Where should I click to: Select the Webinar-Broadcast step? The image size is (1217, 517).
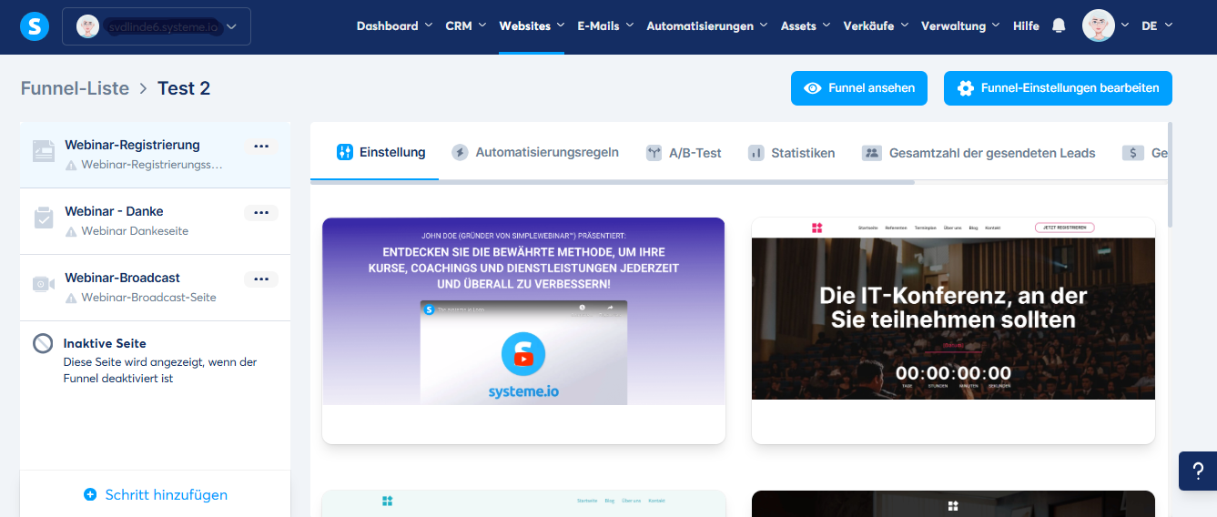pyautogui.click(x=155, y=288)
